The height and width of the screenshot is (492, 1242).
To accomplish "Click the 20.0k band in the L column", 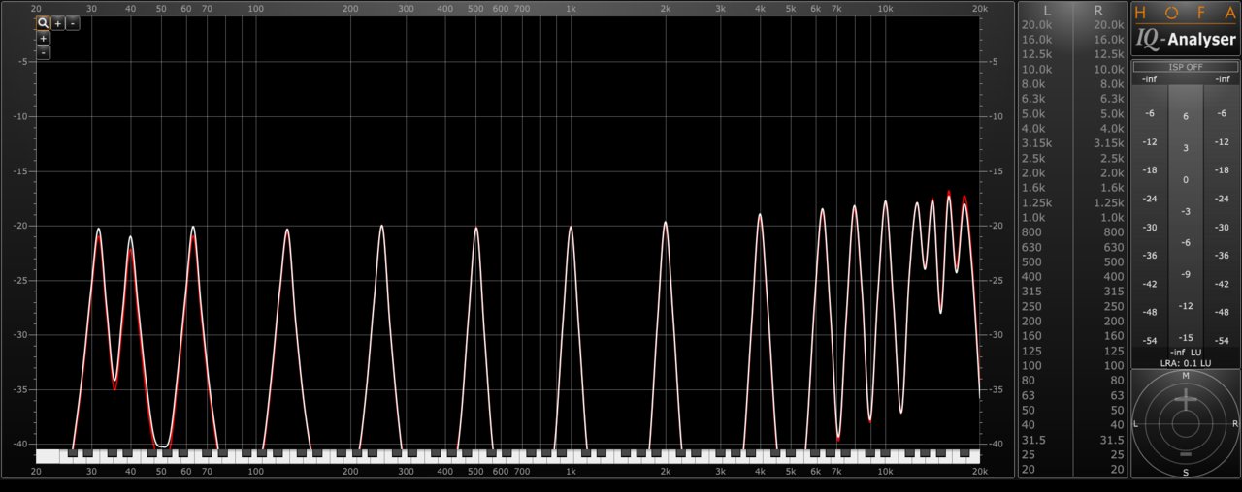I will tap(1036, 25).
